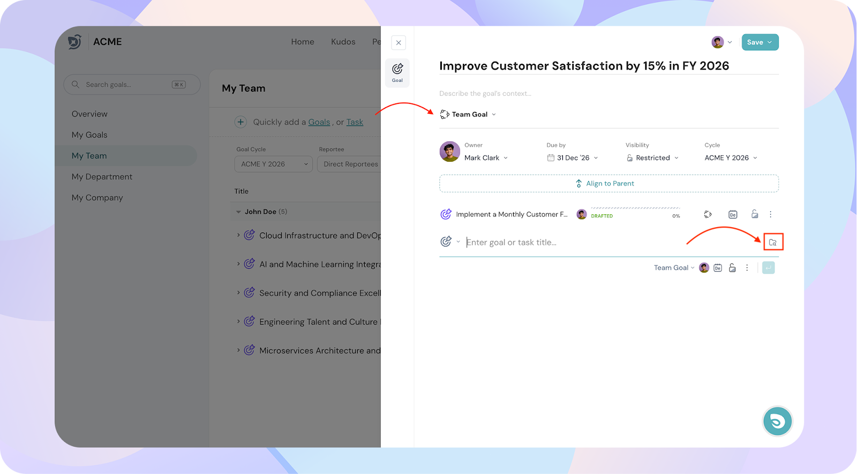Open the Cycle ACME Y 2026 dropdown in panel
This screenshot has width=857, height=474.
tap(731, 158)
